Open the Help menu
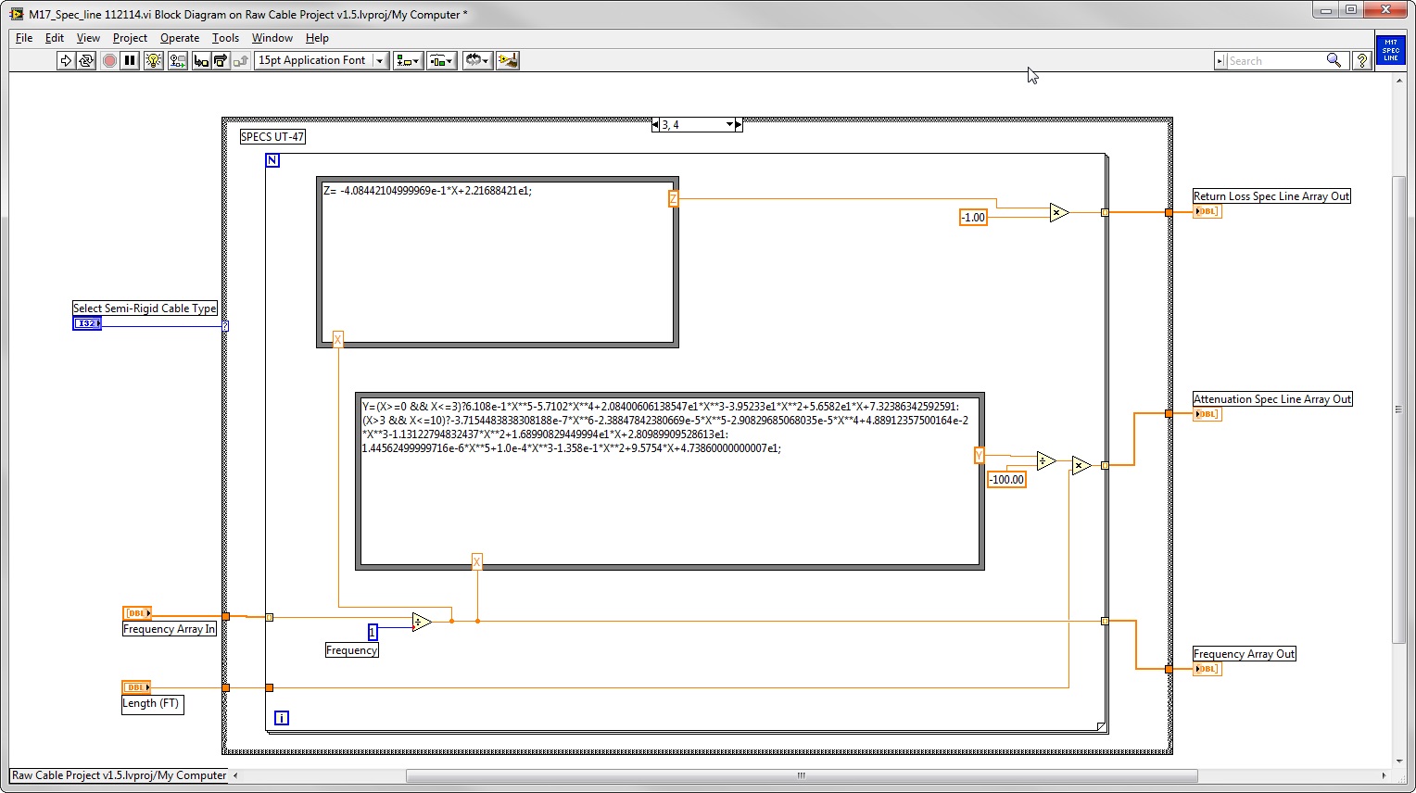This screenshot has width=1416, height=793. click(317, 38)
